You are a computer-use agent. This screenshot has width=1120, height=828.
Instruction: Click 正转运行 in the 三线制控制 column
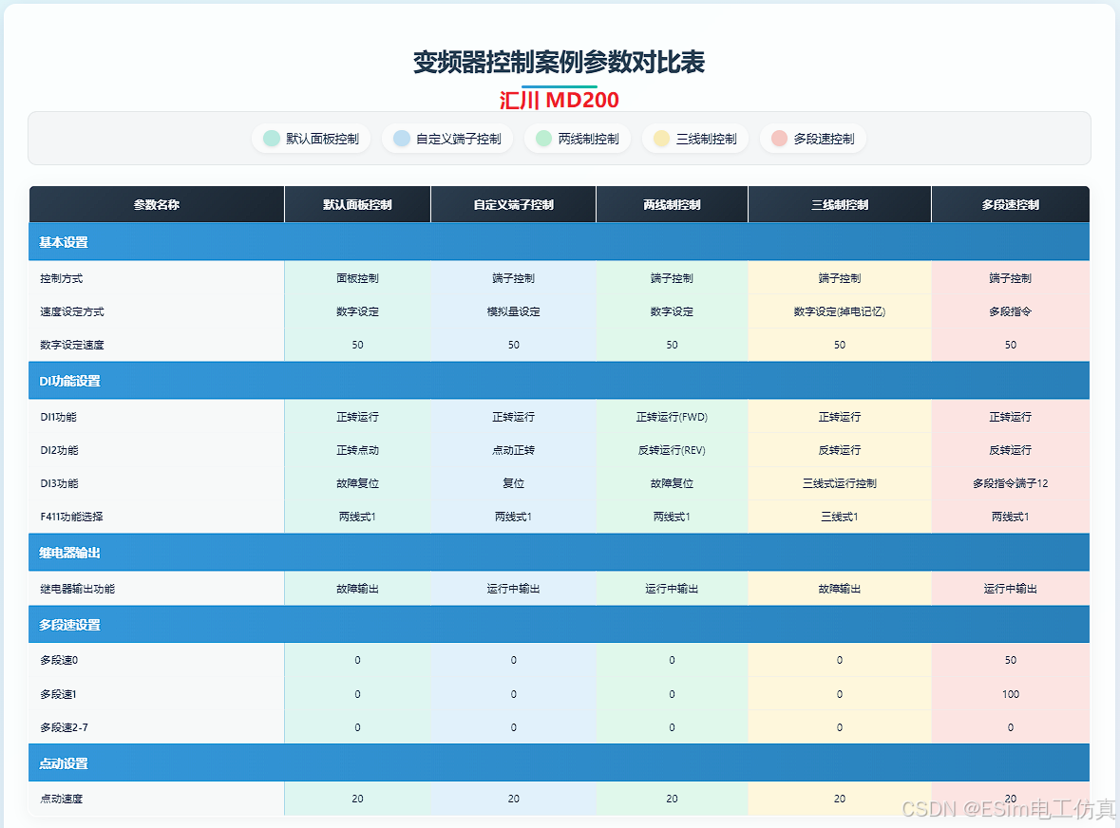click(840, 417)
